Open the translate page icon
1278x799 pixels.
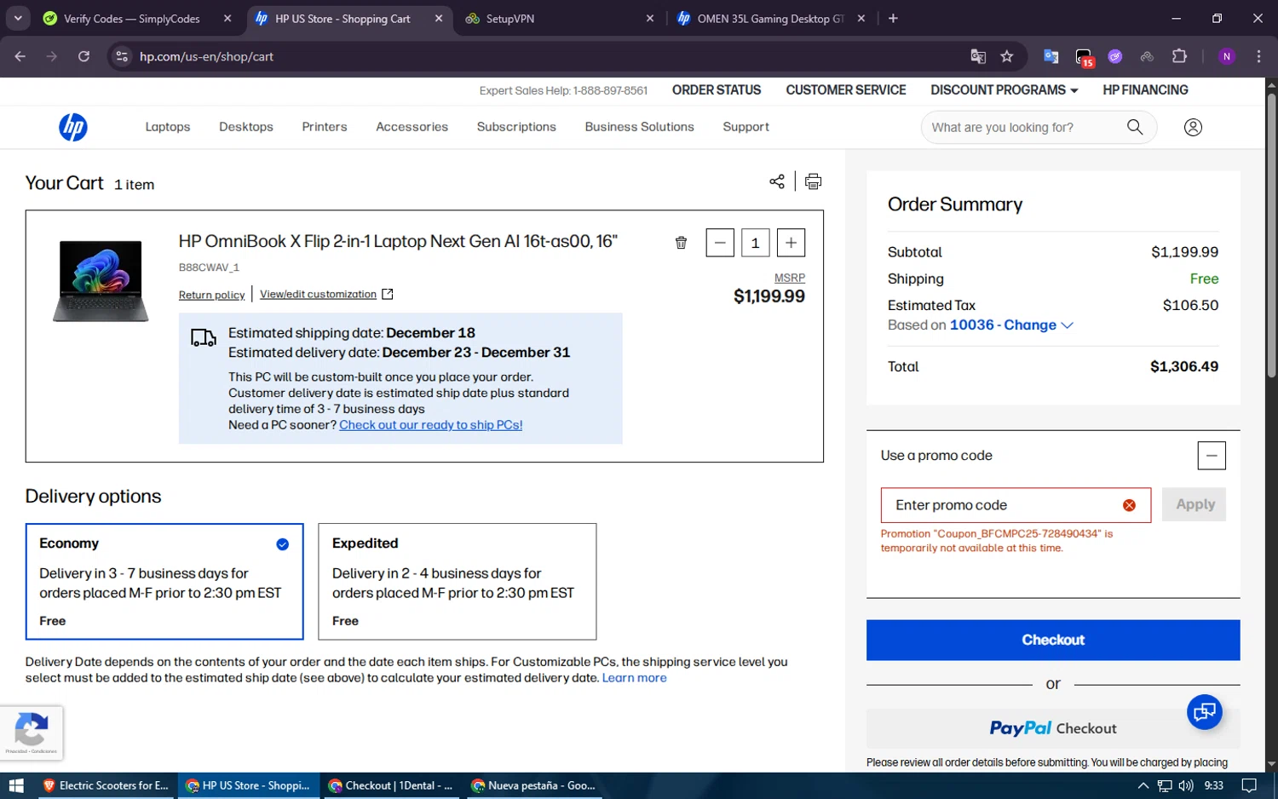978,56
